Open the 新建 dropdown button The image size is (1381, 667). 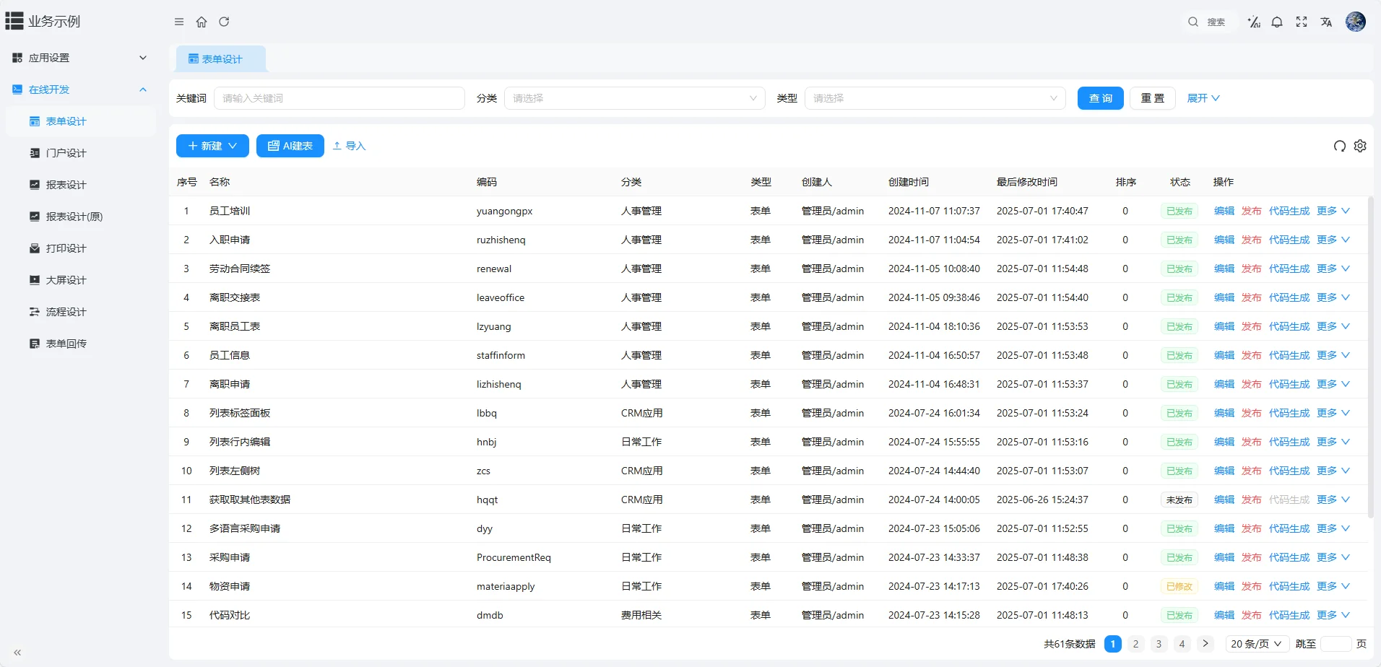[212, 146]
